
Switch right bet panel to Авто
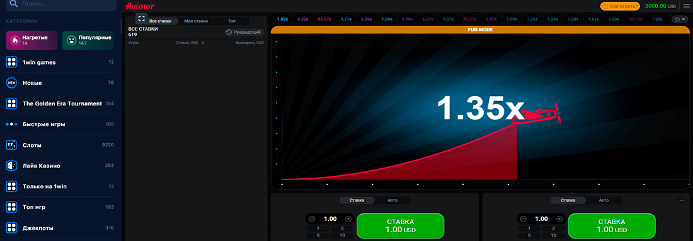click(x=604, y=200)
